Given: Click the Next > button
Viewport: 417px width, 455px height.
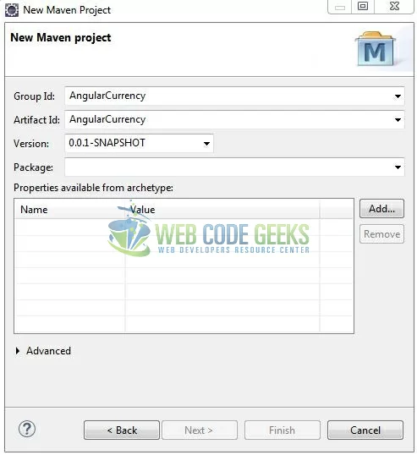Looking at the screenshot, I should (200, 430).
